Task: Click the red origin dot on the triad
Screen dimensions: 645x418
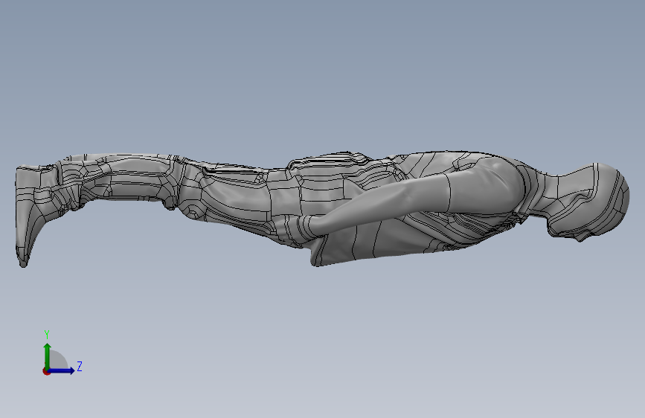Action: pyautogui.click(x=46, y=371)
